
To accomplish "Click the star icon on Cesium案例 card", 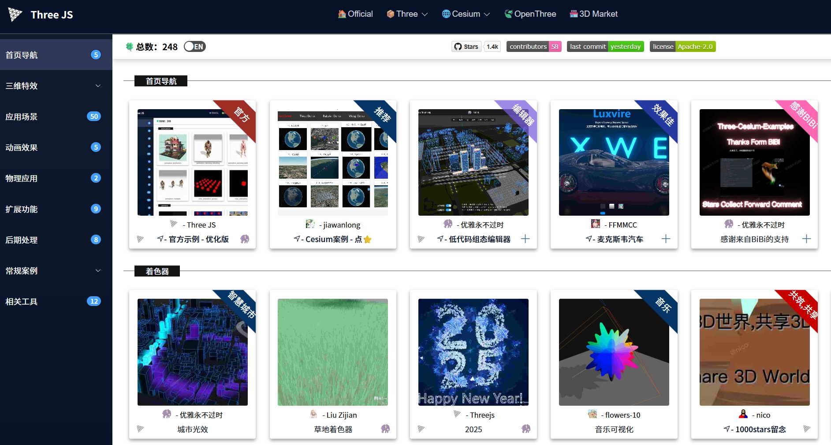I will pos(368,239).
